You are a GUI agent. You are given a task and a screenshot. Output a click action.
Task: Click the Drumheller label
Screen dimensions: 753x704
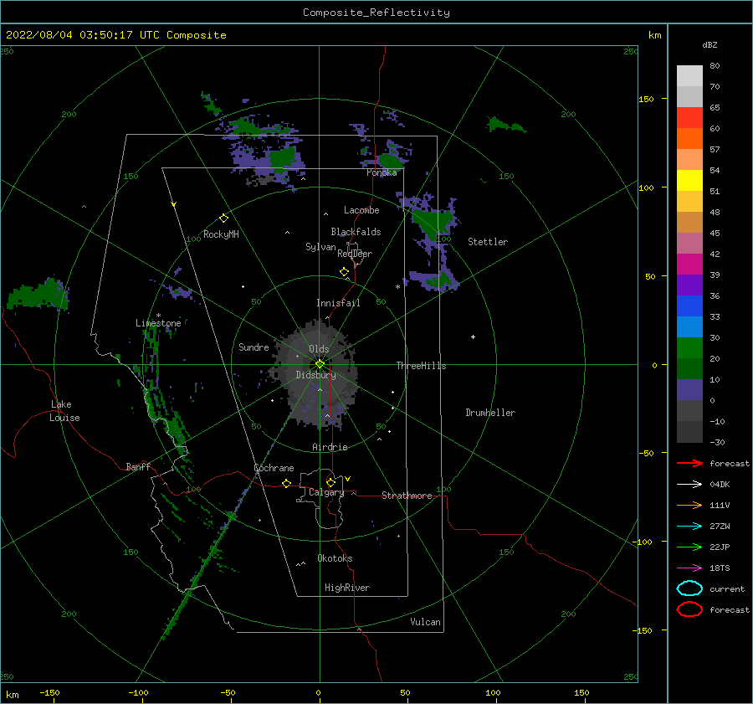pyautogui.click(x=490, y=413)
